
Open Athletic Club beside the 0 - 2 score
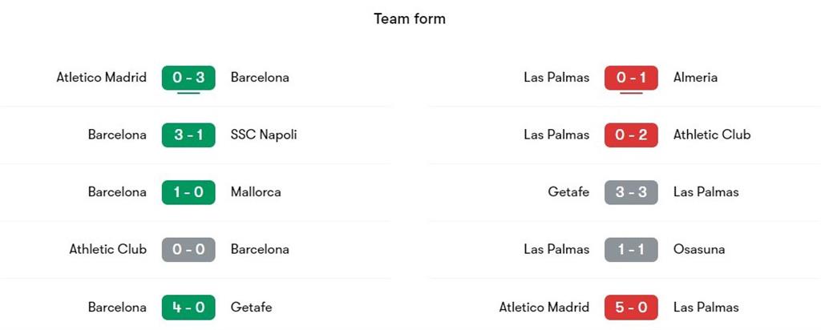coord(712,135)
